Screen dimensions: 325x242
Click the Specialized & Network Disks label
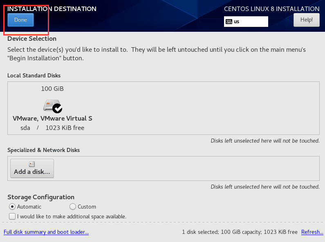click(43, 150)
